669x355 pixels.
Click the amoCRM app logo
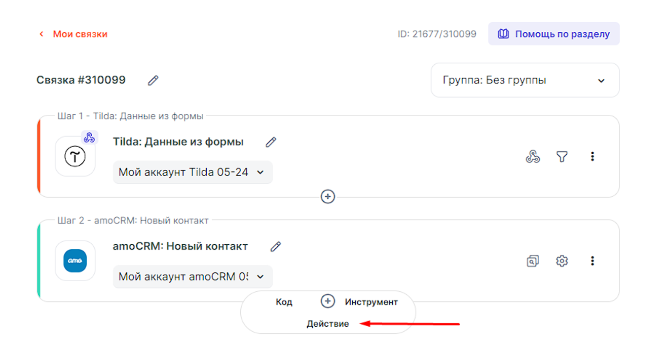(75, 261)
